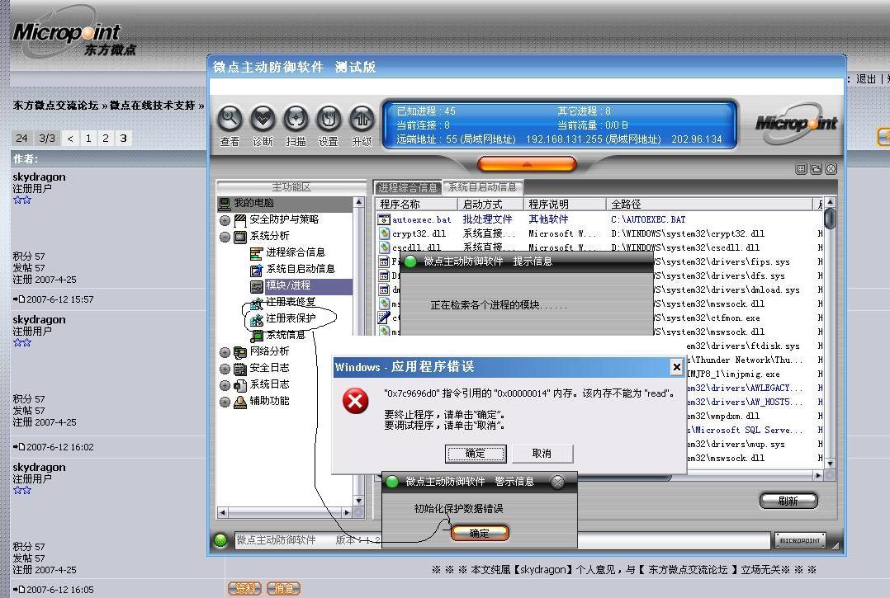Sort by the 全路径 column header
The height and width of the screenshot is (598, 890).
(709, 204)
